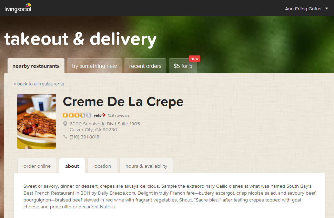This screenshot has height=218, width=334.
Task: Click the (310) 391-8818 phone number
Action: coord(84,137)
